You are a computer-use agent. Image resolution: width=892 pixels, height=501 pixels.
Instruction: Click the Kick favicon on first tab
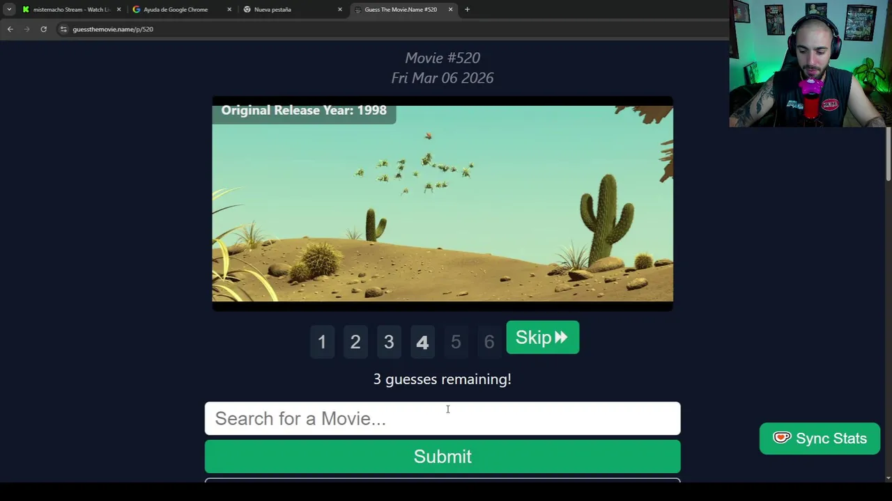click(x=26, y=9)
